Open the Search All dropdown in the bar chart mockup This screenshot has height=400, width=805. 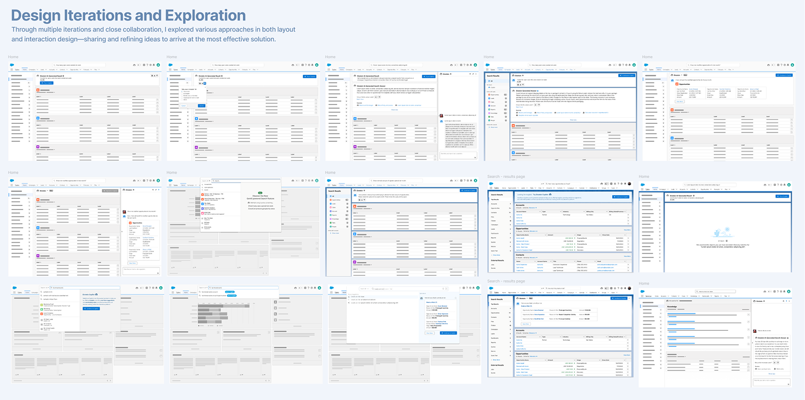(x=203, y=287)
